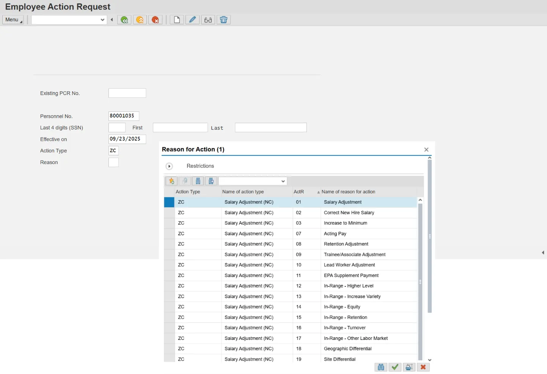
Task: Click the trash can Delete icon
Action: click(x=224, y=20)
